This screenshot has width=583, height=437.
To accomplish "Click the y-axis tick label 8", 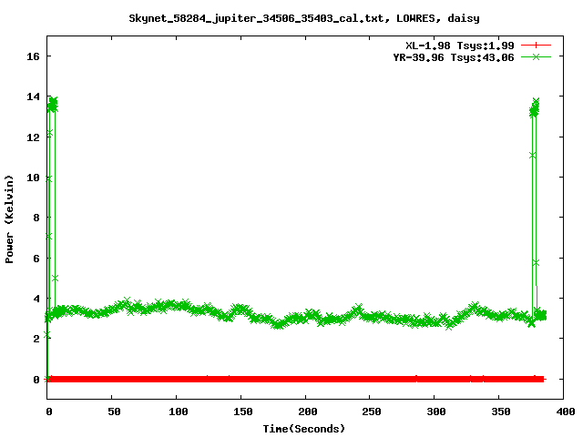I will [x=36, y=218].
